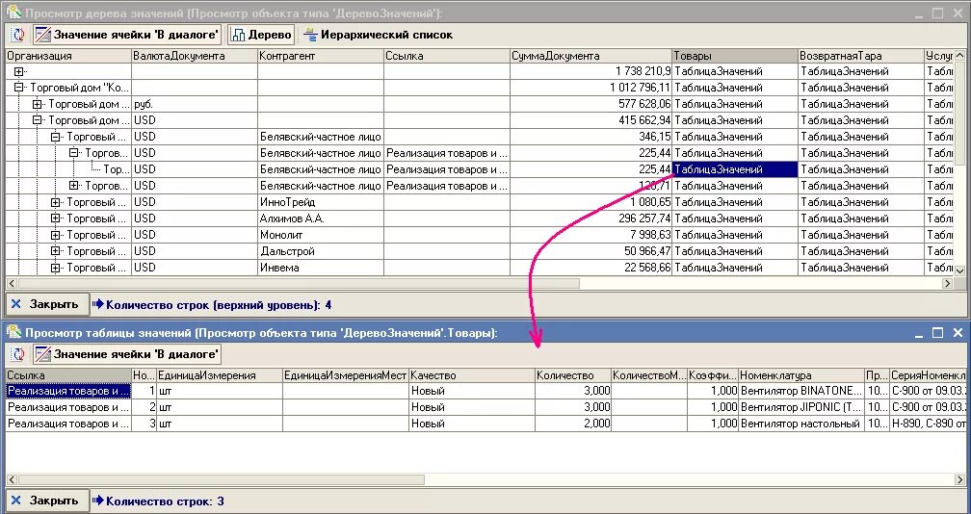Select Новый quality cell in row 2
The height and width of the screenshot is (514, 971).
click(472, 407)
